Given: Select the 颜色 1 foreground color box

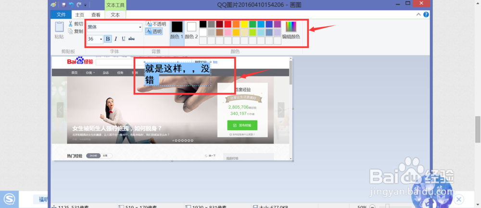Looking at the screenshot, I should click(177, 31).
